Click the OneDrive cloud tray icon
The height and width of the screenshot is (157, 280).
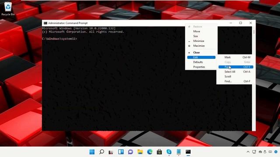[x=260, y=152]
